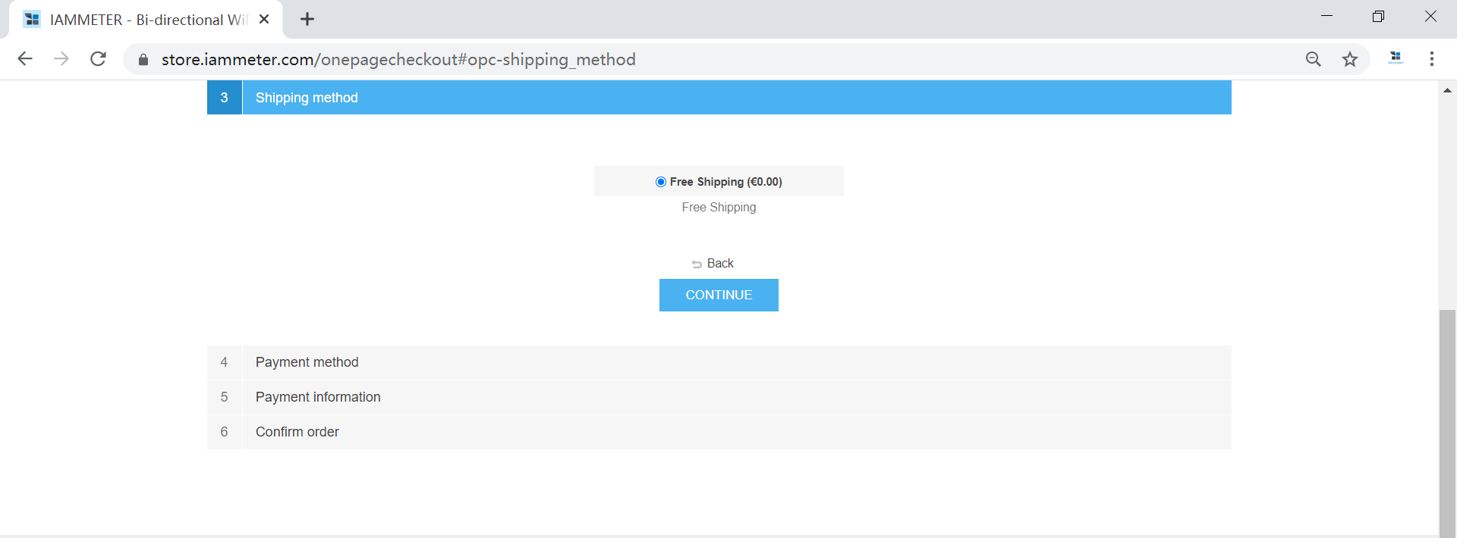Select the IAMMETER Bi-directional tab
Image resolution: width=1457 pixels, height=538 pixels.
144,20
